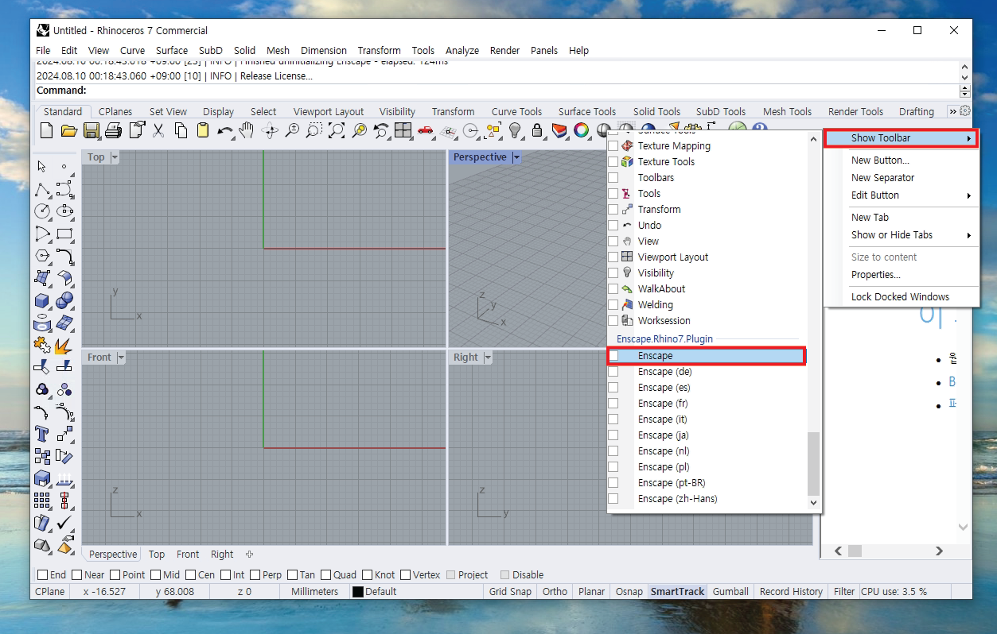997x634 pixels.
Task: Click the Paste clipboard icon
Action: [203, 130]
